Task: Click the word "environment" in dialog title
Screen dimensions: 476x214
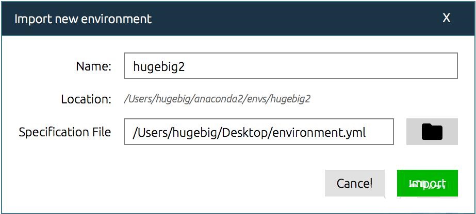Action: pyautogui.click(x=120, y=20)
